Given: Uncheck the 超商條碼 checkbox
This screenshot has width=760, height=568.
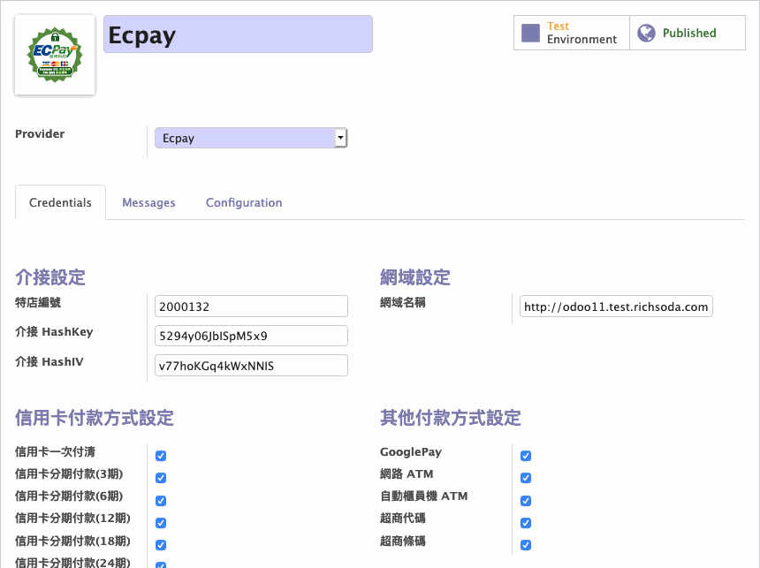Looking at the screenshot, I should tap(526, 545).
